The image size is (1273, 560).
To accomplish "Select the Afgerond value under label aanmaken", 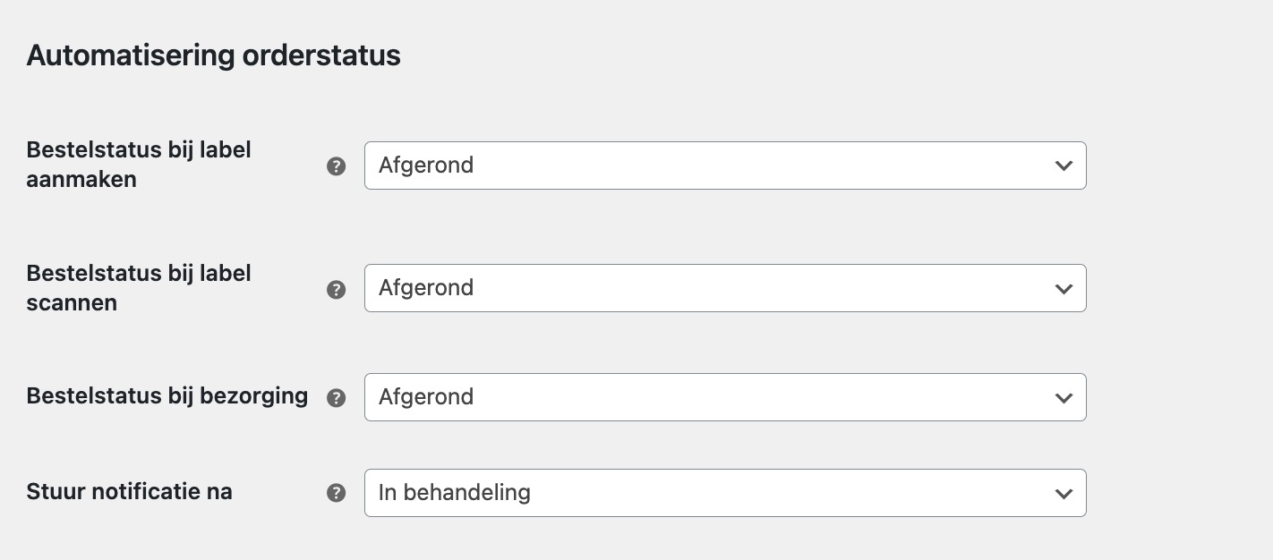I will click(426, 165).
